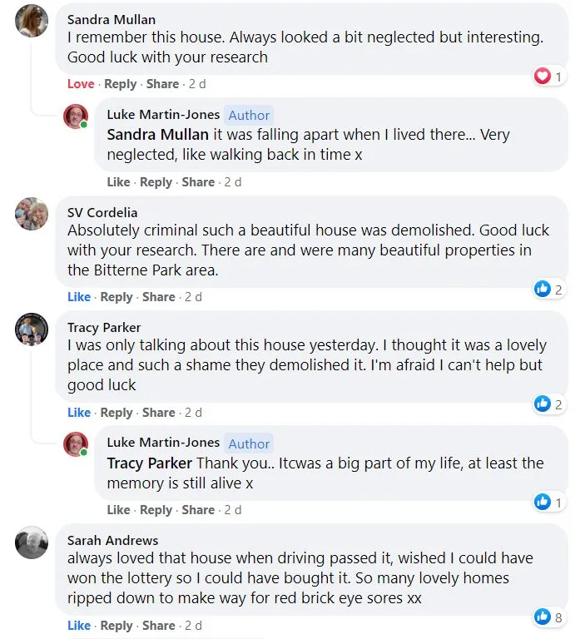
Task: Open Luke Martin-Jones profile name in second reply
Action: (163, 443)
